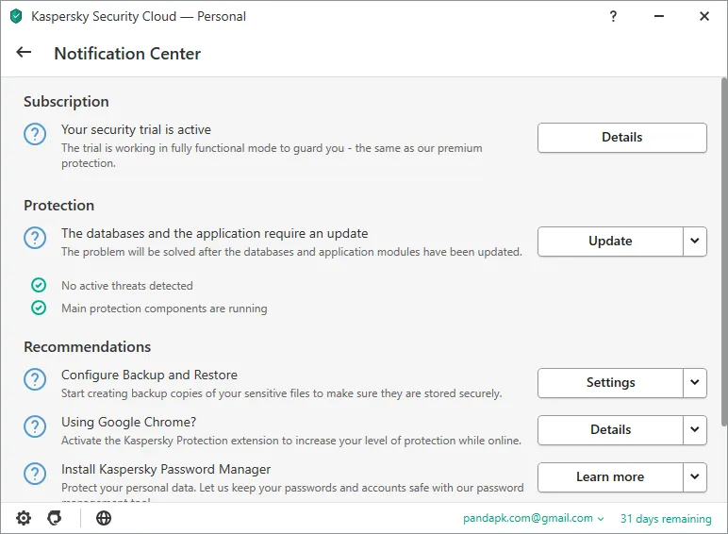
Task: Open settings gear icon in bottom bar
Action: click(24, 518)
